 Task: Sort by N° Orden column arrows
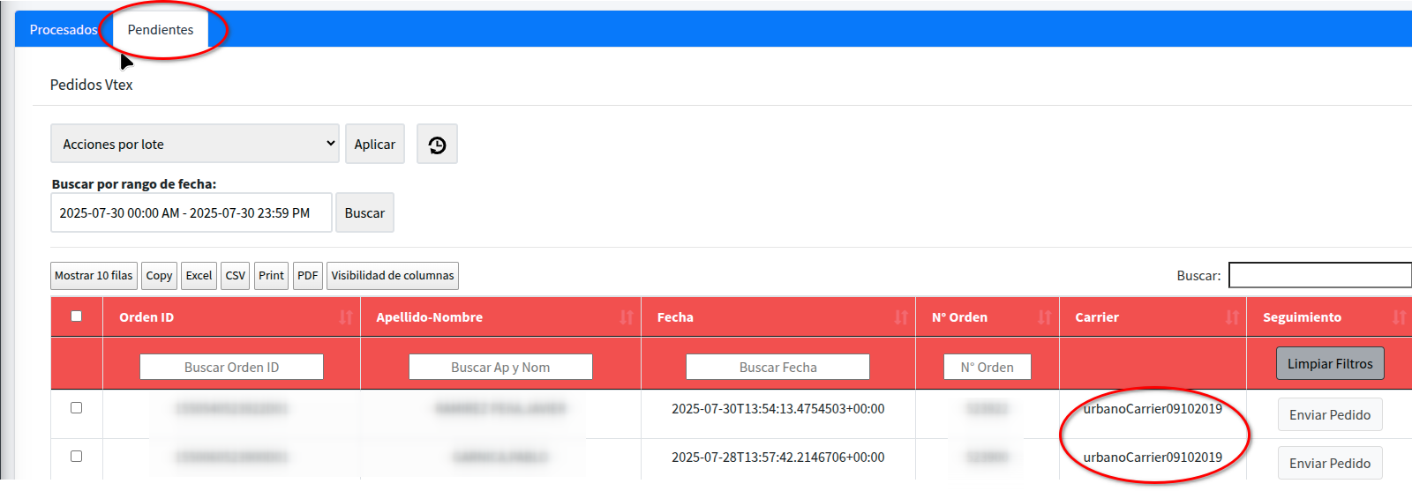1044,317
